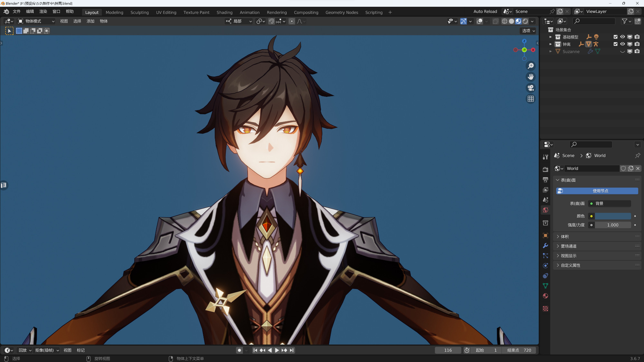The height and width of the screenshot is (362, 644).
Task: Click the 使用节点 button
Action: [x=597, y=191]
